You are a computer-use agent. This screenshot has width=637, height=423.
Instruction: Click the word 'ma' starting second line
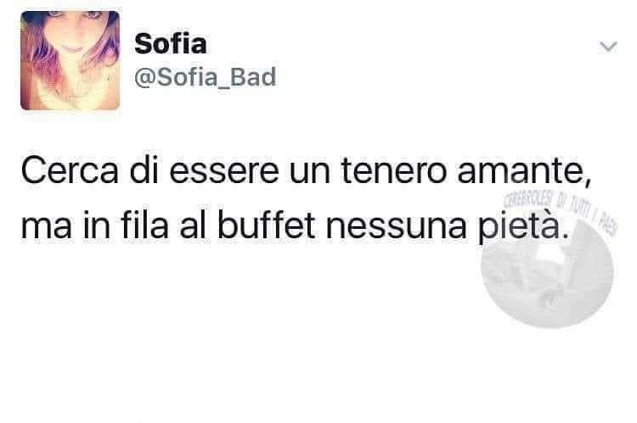[x=46, y=226]
